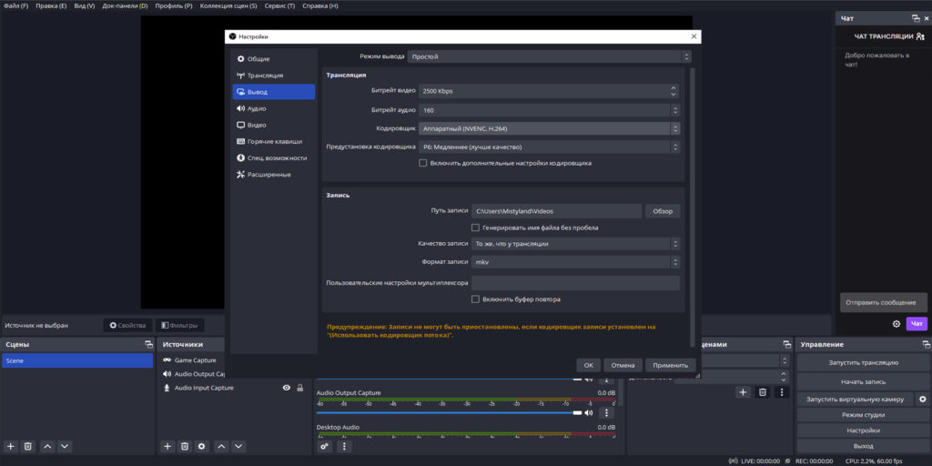Move the scene up in the Сцены panel
Image resolution: width=932 pixels, height=466 pixels.
[x=47, y=446]
